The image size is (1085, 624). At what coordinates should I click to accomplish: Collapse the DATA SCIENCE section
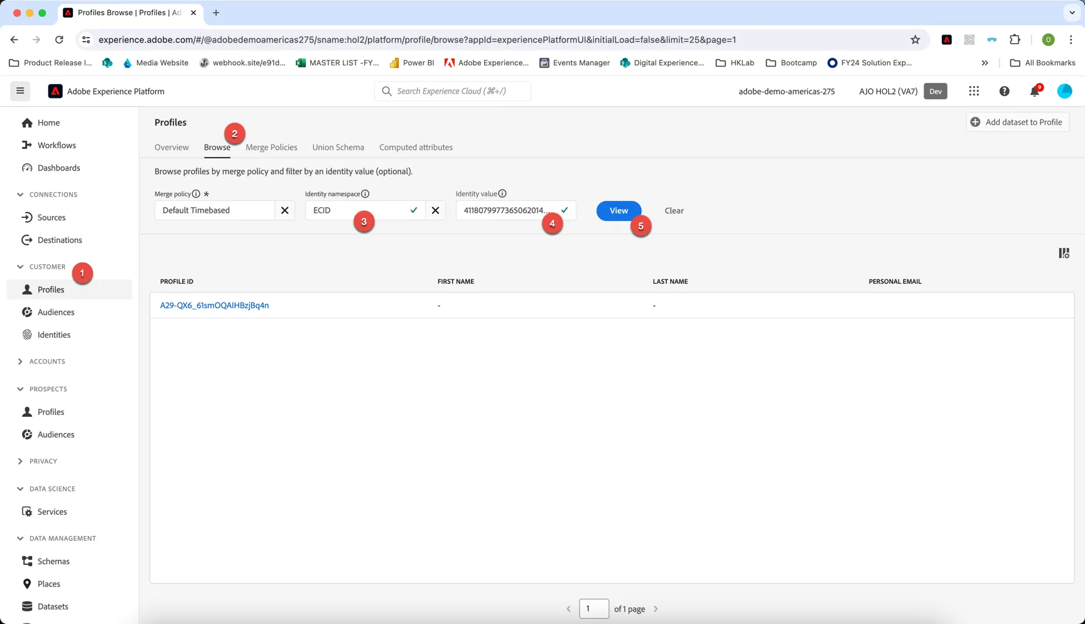(x=46, y=489)
